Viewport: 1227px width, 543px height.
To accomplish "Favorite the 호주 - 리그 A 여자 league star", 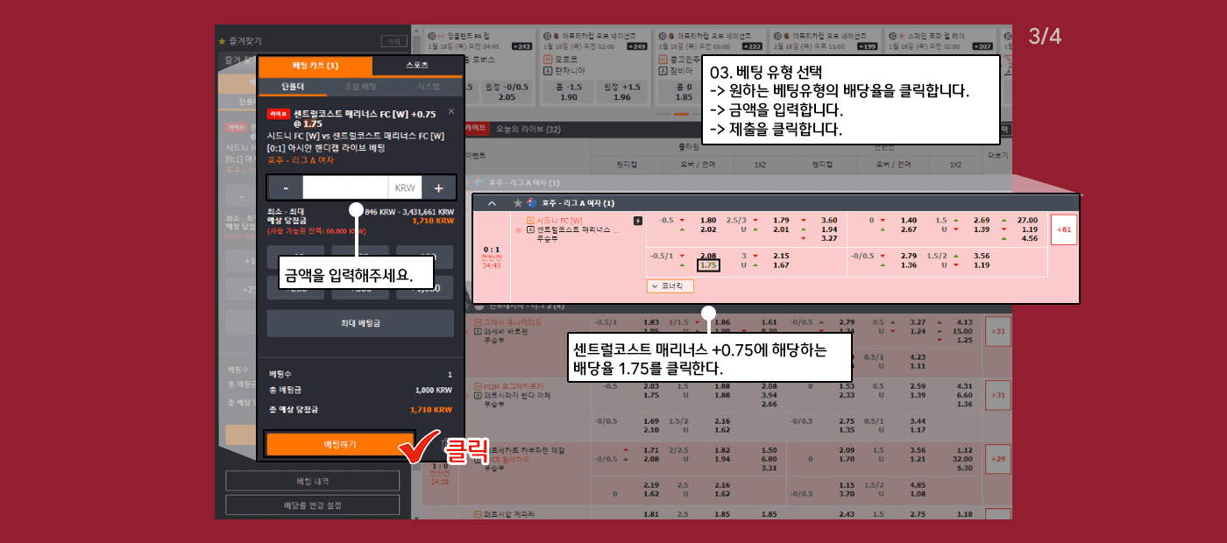I will coord(517,203).
